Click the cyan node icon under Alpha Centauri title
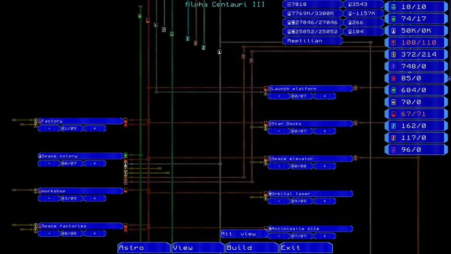451x254 pixels. (188, 38)
